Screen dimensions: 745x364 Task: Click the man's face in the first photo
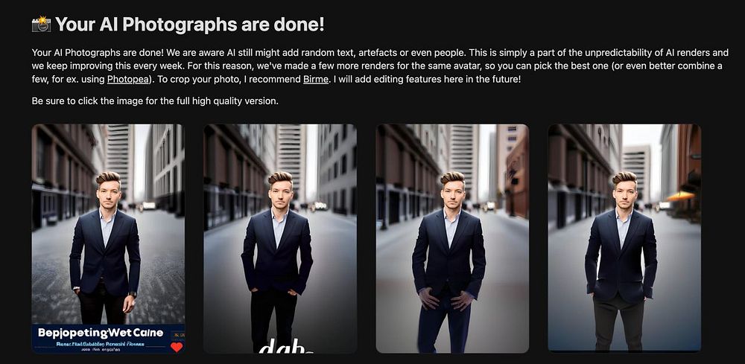pos(109,196)
